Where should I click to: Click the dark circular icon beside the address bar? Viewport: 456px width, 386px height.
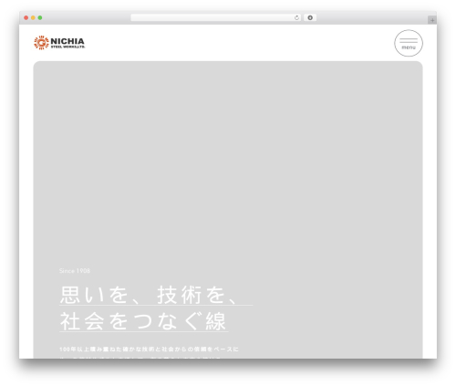tap(310, 17)
